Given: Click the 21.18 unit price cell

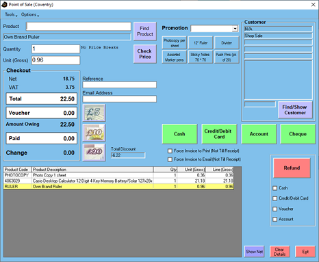Looking at the screenshot, I should (x=191, y=181).
